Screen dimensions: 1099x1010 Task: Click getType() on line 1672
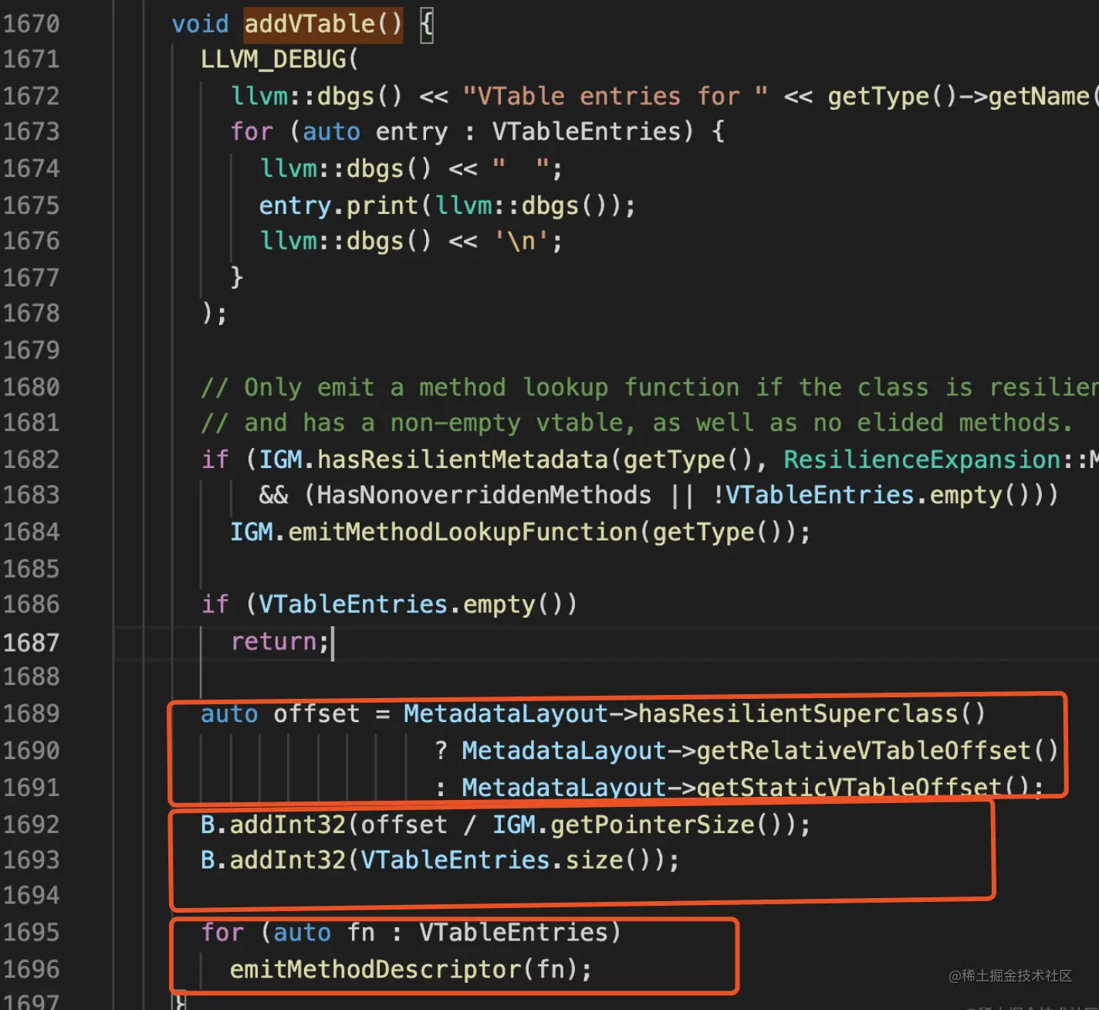pos(893,96)
